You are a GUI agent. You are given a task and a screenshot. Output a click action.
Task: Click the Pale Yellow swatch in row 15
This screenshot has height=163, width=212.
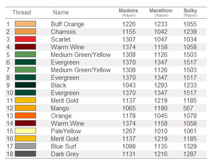(x=25, y=131)
